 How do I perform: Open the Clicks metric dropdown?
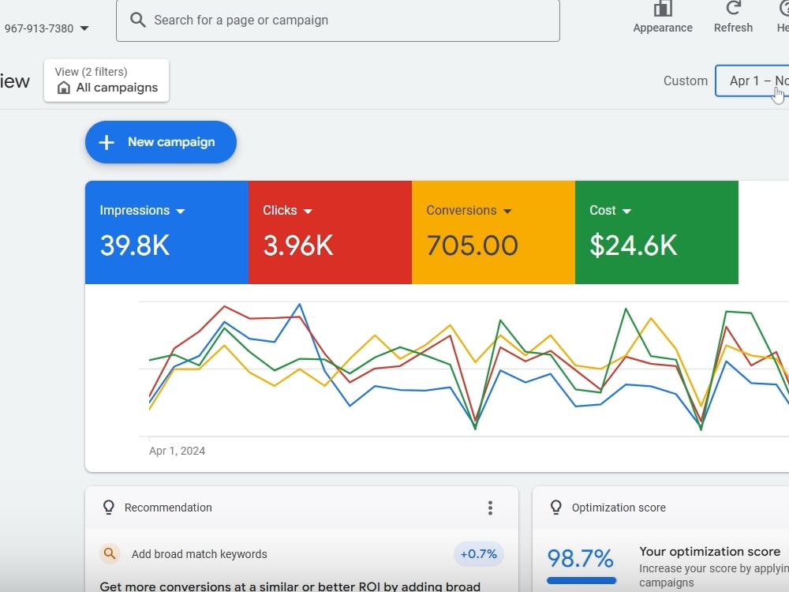(x=308, y=211)
